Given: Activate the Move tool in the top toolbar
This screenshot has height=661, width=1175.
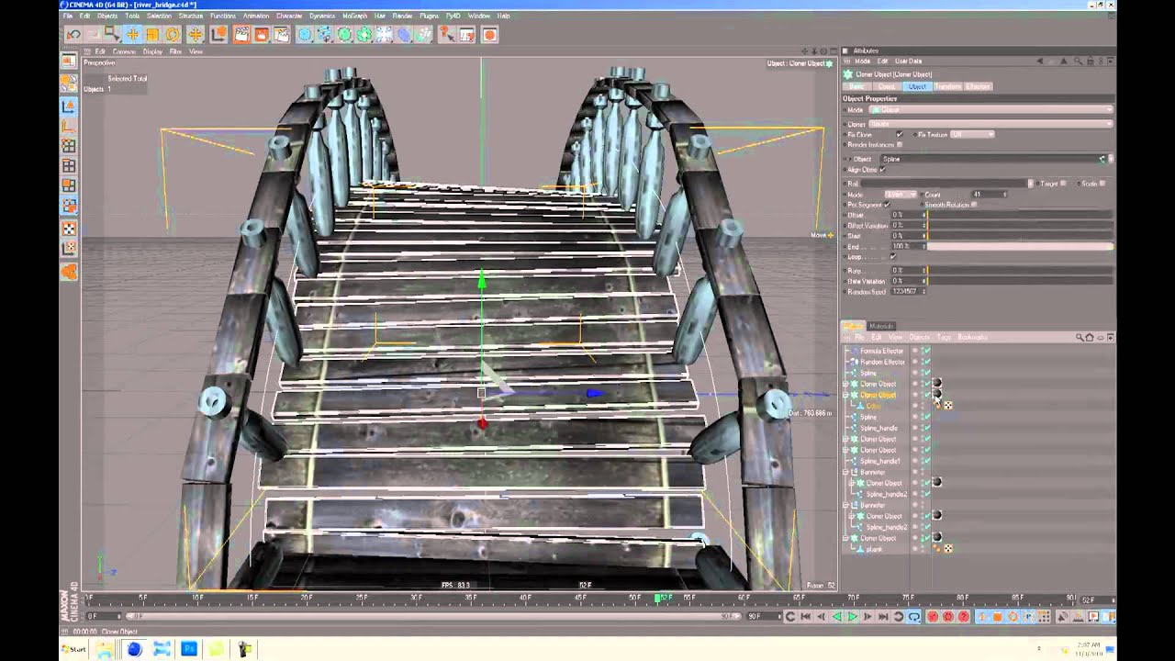Looking at the screenshot, I should [x=132, y=35].
